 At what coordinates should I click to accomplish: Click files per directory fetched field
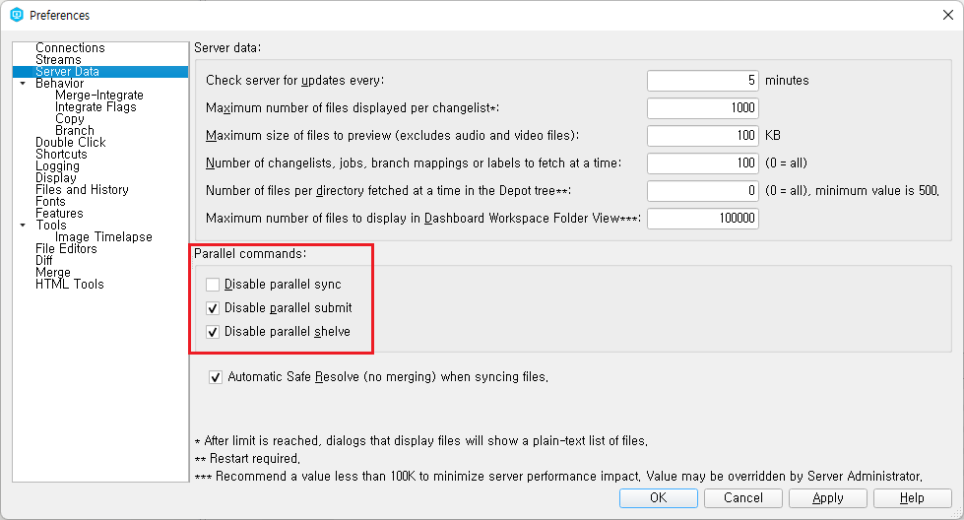click(703, 191)
